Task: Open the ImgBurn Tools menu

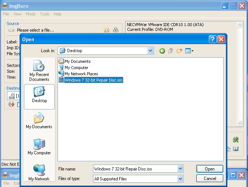Action: tap(45, 14)
